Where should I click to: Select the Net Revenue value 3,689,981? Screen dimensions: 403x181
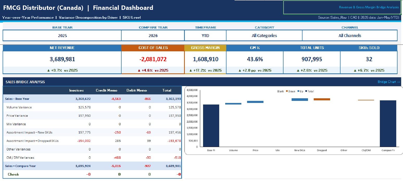(x=62, y=59)
